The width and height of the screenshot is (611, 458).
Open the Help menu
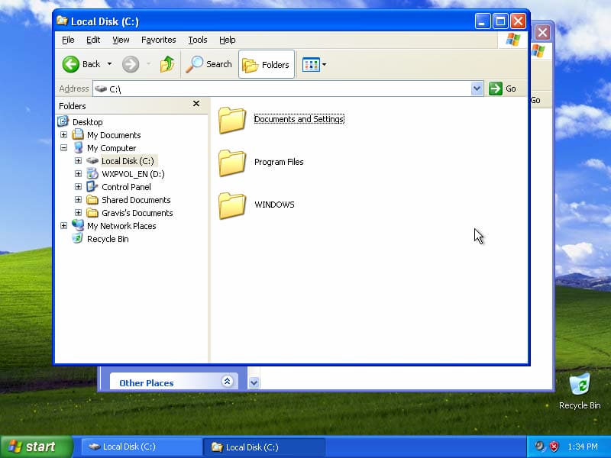[x=227, y=40]
